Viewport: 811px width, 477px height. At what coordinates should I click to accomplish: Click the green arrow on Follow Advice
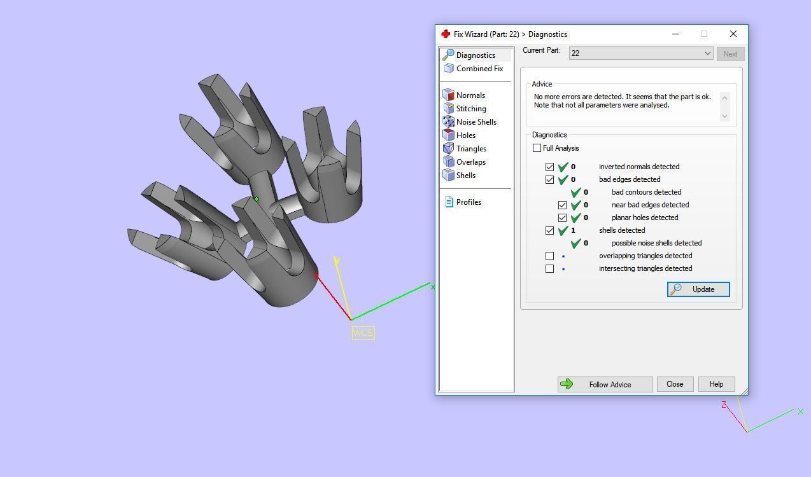point(567,384)
